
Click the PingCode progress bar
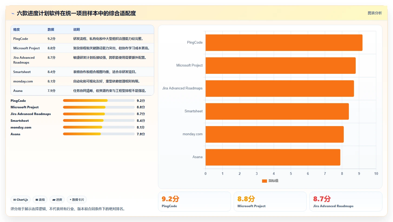coord(99,100)
